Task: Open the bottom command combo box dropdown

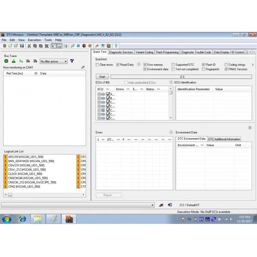Action: (x=152, y=205)
